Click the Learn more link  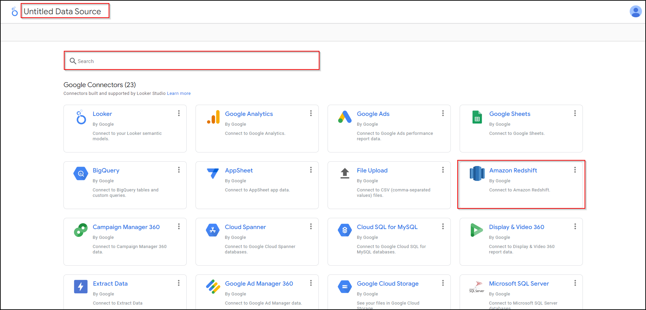pos(179,94)
